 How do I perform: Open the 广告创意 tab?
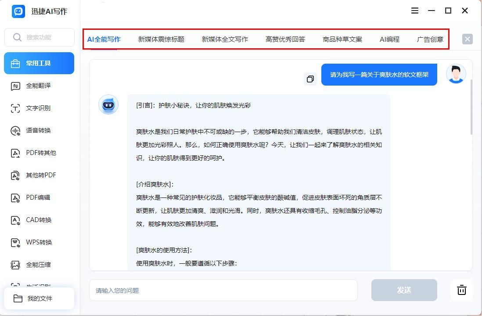(430, 39)
